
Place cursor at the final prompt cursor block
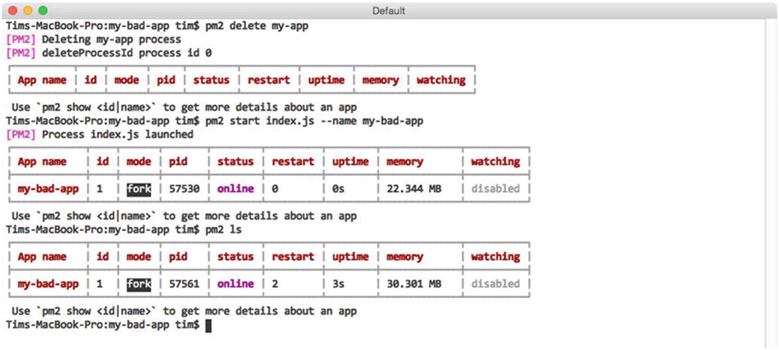(x=208, y=325)
